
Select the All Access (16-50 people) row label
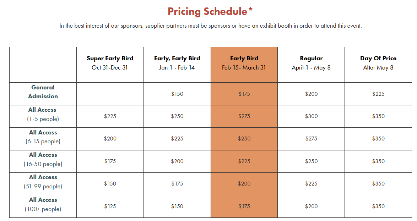[43, 159]
